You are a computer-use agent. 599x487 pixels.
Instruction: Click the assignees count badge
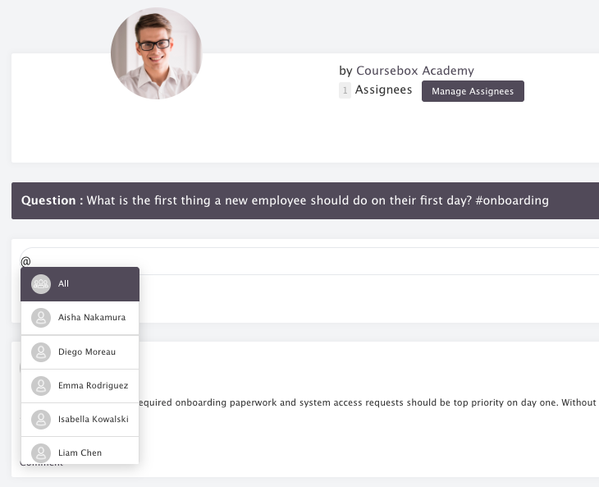[x=345, y=90]
